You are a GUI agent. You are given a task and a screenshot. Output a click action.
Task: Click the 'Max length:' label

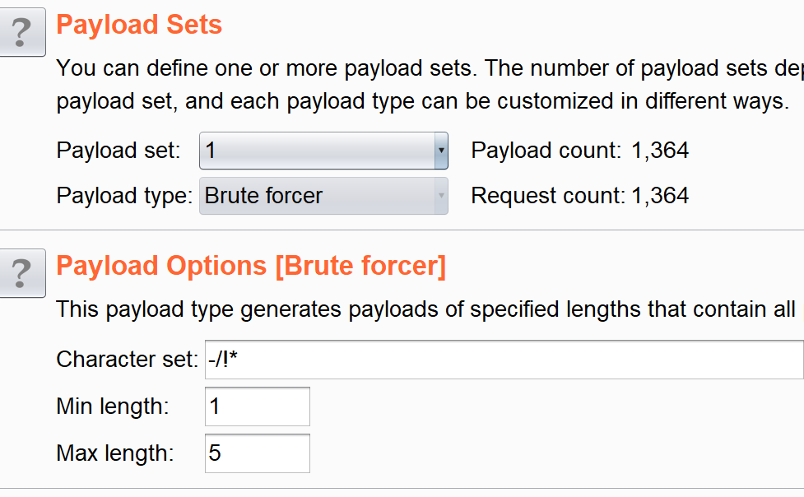pyautogui.click(x=115, y=453)
